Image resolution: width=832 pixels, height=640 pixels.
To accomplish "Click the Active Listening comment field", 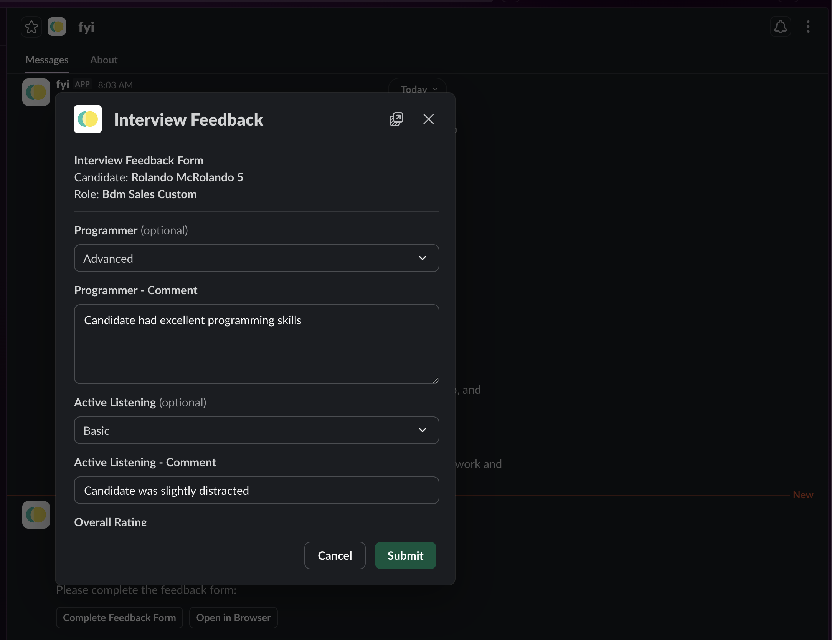I will tap(257, 491).
